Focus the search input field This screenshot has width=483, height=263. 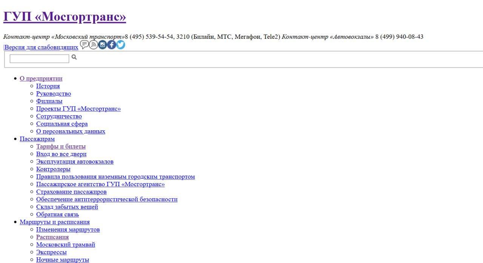[40, 58]
